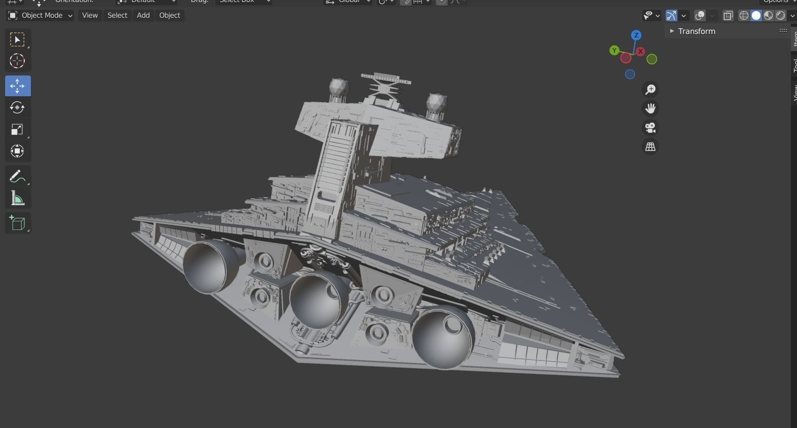Viewport: 797px width, 428px height.
Task: Open arrow beside the visibility eye icon
Action: [x=657, y=16]
